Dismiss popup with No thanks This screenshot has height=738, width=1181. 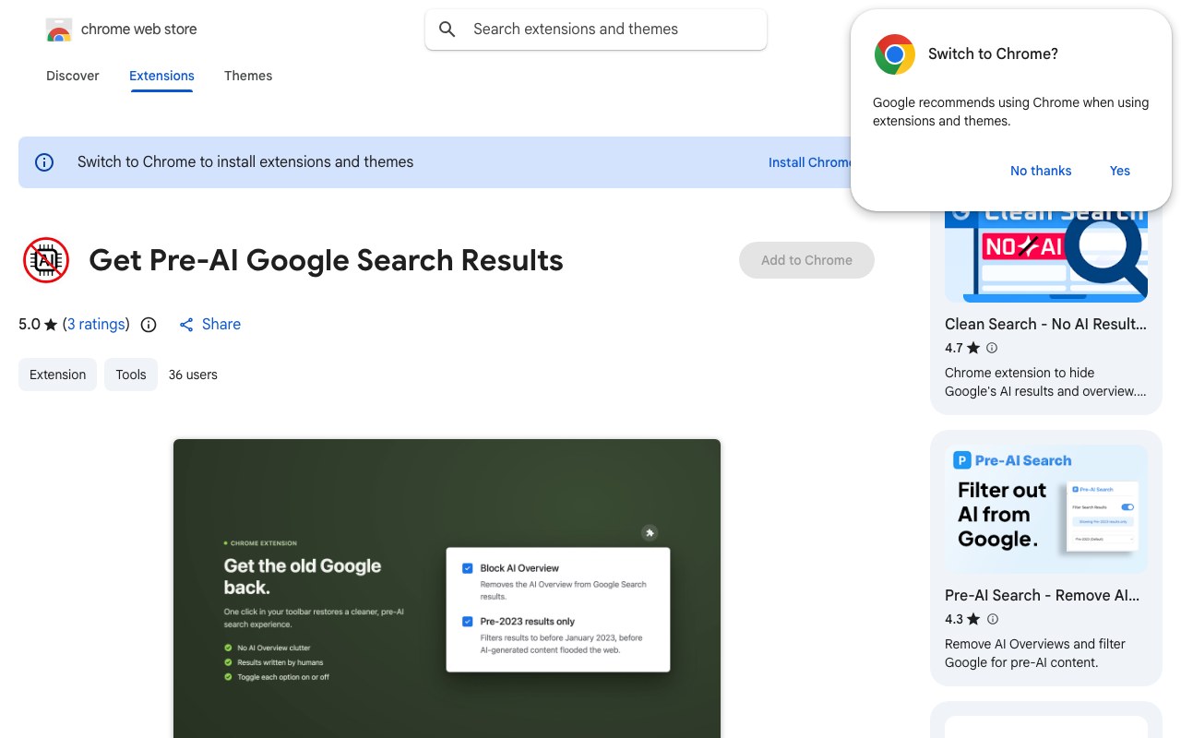coord(1041,171)
